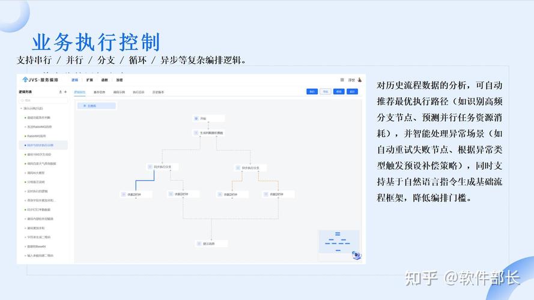Click the 提示消息 node at flow end

coord(211,244)
